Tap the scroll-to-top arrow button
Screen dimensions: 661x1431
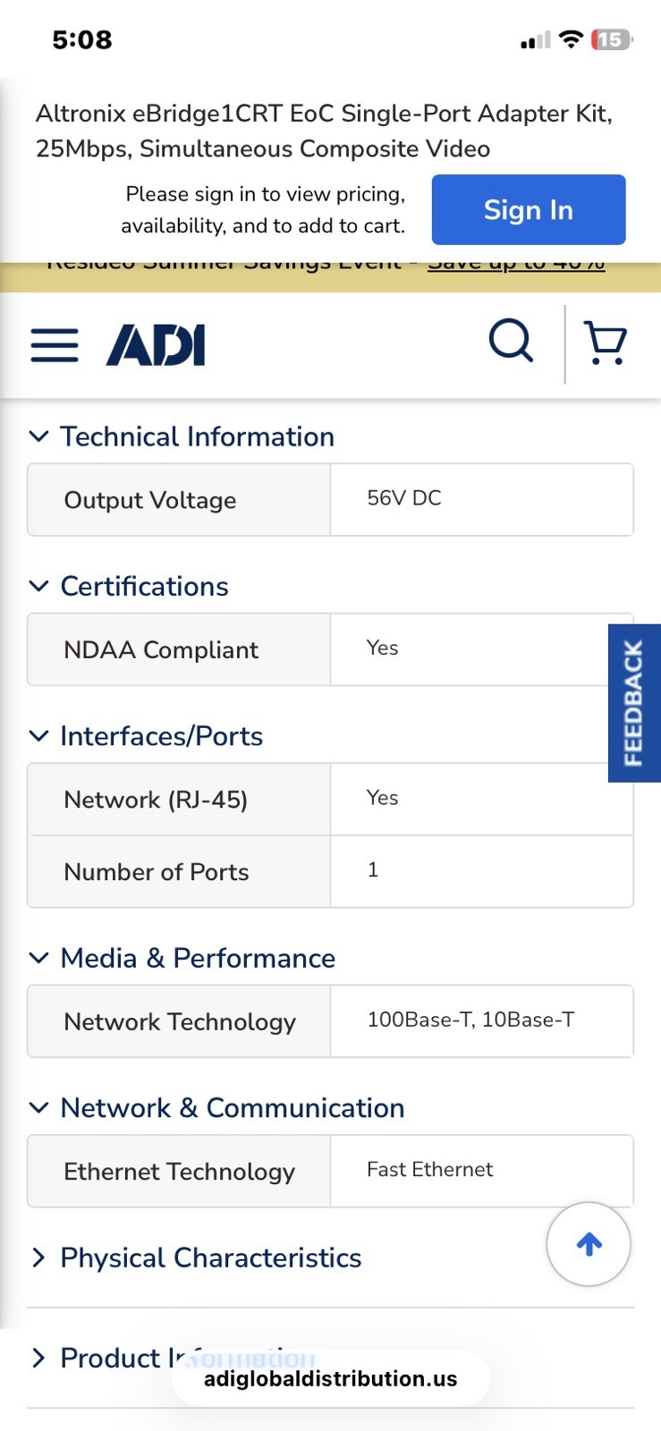click(x=589, y=1244)
